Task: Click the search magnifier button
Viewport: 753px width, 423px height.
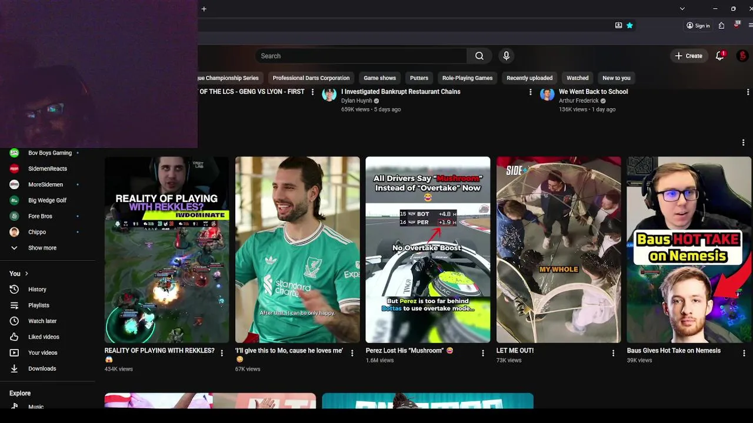Action: (479, 56)
